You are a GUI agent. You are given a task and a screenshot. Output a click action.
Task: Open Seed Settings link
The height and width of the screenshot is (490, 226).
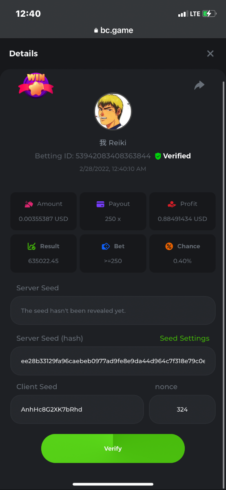(184, 338)
